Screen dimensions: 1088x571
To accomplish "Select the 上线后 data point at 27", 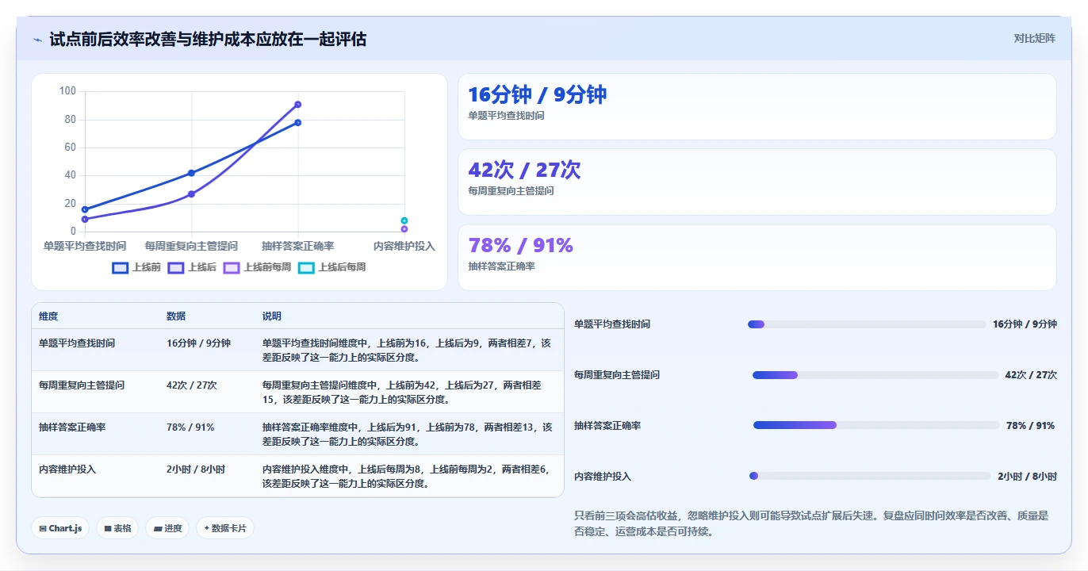I will (x=191, y=194).
